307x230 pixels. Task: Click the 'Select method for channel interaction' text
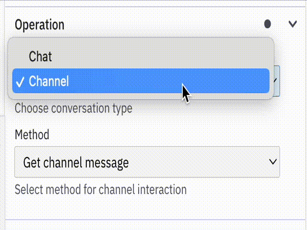coord(101,190)
